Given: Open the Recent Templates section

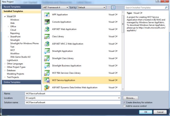Looking at the screenshot, I should (x=22, y=7).
